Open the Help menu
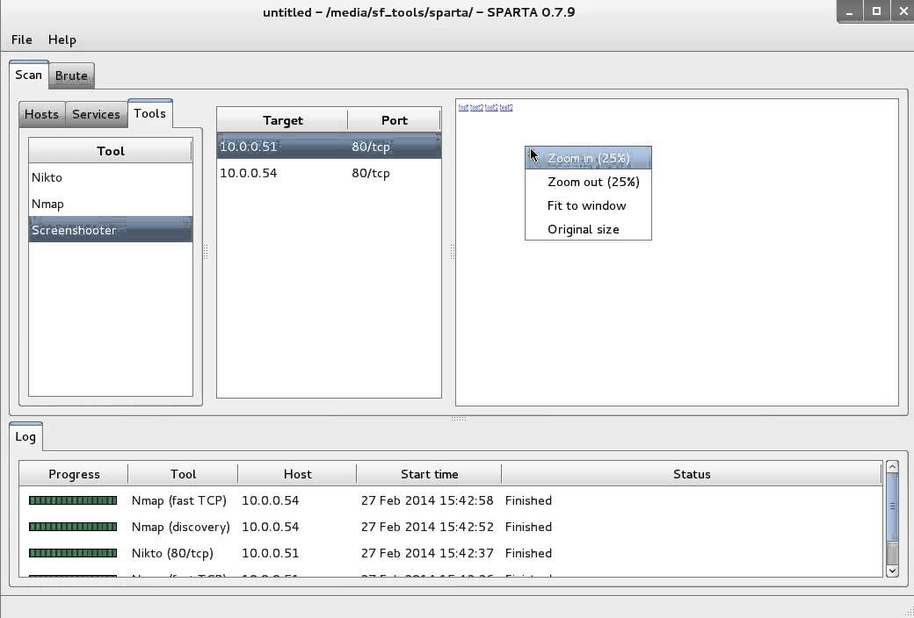Image resolution: width=914 pixels, height=618 pixels. pyautogui.click(x=62, y=40)
